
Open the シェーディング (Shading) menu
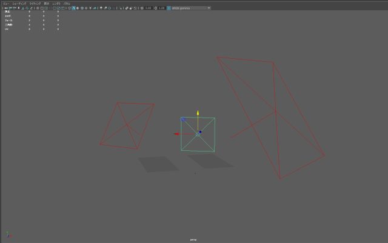click(x=19, y=4)
